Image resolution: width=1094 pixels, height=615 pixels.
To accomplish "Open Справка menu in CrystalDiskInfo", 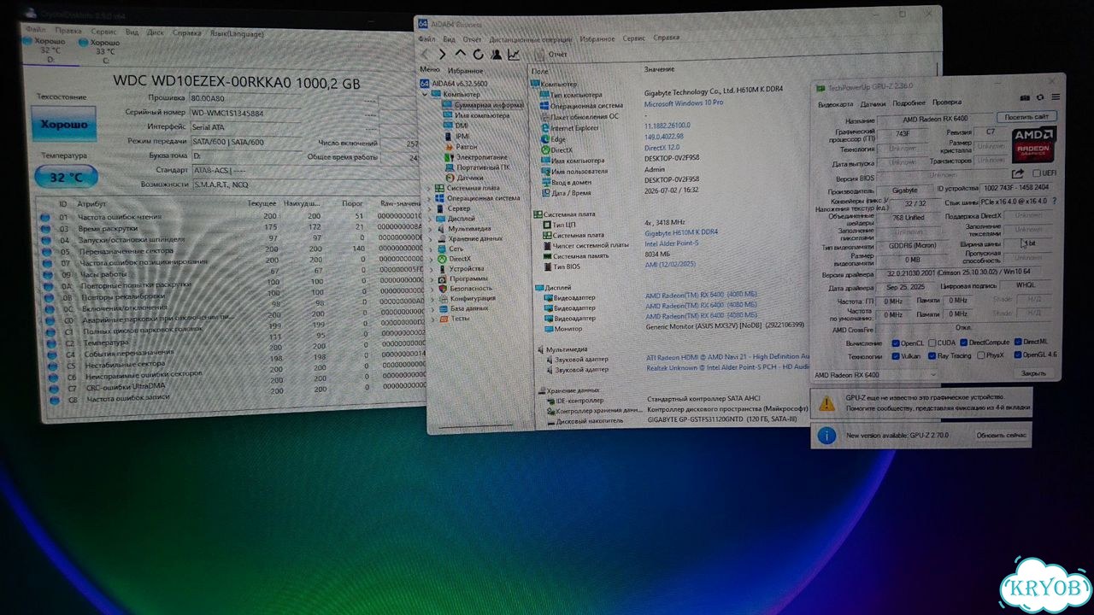I will pos(186,32).
